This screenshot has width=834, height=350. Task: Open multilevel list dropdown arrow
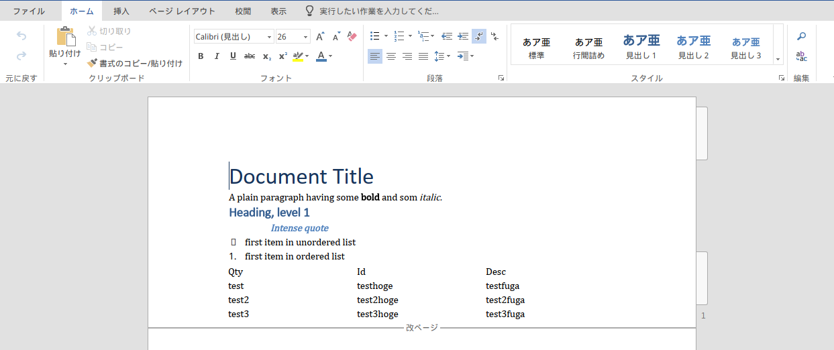(433, 36)
